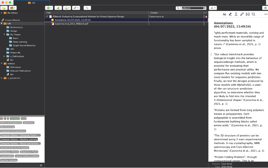
Task: Select the Design collection
Action: tap(13, 31)
